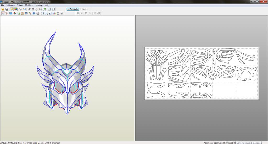
Task: Click the Solve PC issues notification
Action: [x=249, y=143]
